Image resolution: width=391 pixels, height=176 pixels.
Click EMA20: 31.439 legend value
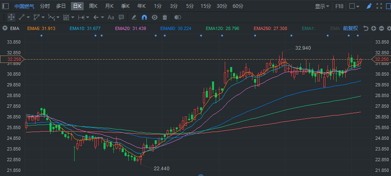pos(131,29)
